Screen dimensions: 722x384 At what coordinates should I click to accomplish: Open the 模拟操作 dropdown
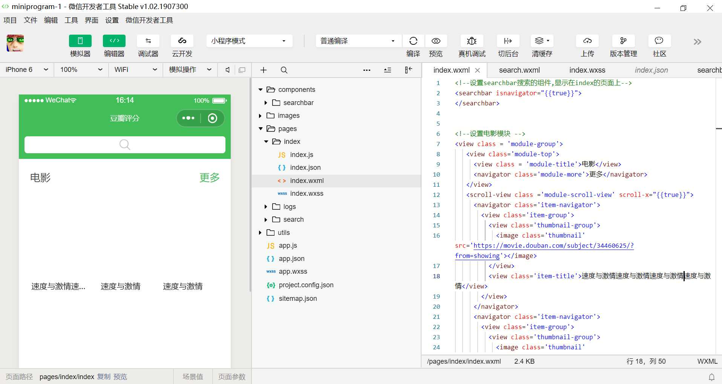click(x=190, y=70)
